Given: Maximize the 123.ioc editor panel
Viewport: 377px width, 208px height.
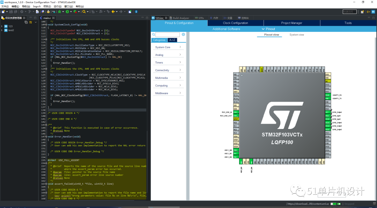Looking at the screenshot, I should coord(374,18).
